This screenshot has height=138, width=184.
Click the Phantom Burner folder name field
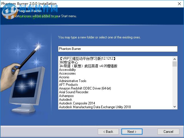118,49
